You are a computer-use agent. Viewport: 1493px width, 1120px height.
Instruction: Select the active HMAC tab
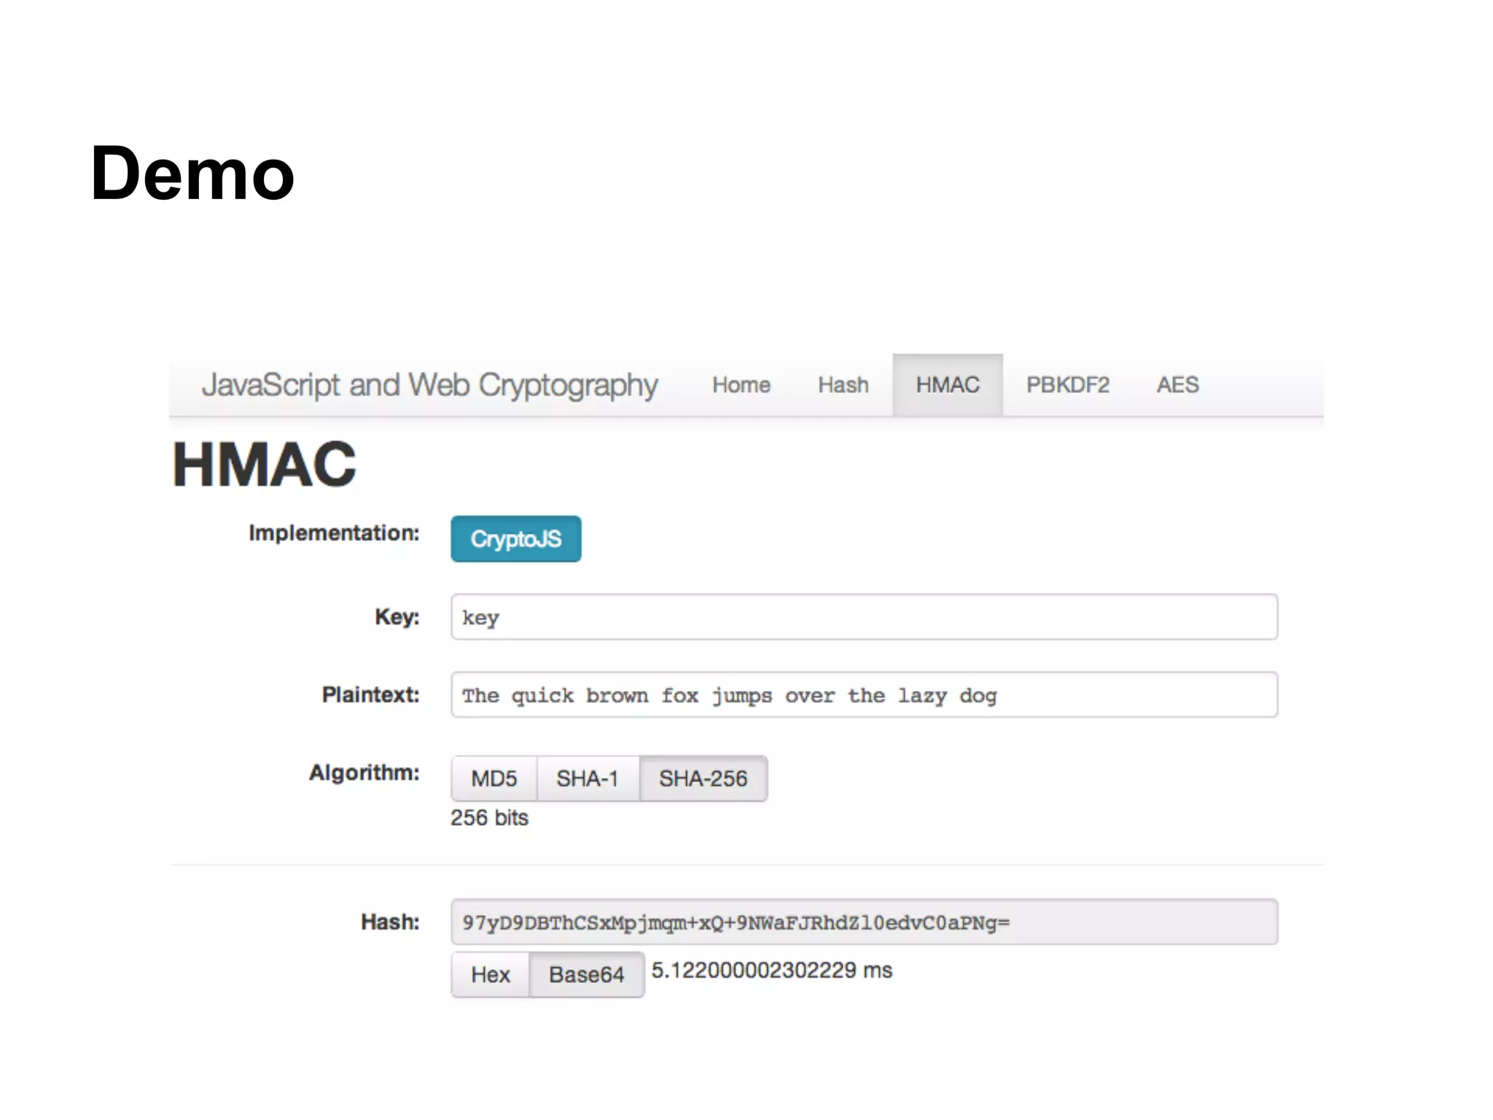pyautogui.click(x=948, y=385)
